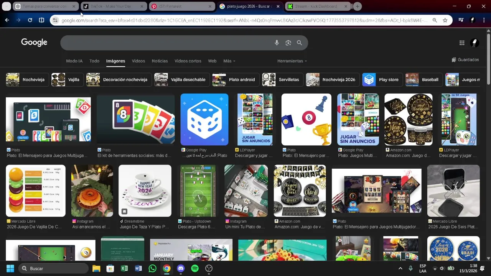Filter by Baseball chip
The width and height of the screenshot is (491, 276).
click(423, 80)
